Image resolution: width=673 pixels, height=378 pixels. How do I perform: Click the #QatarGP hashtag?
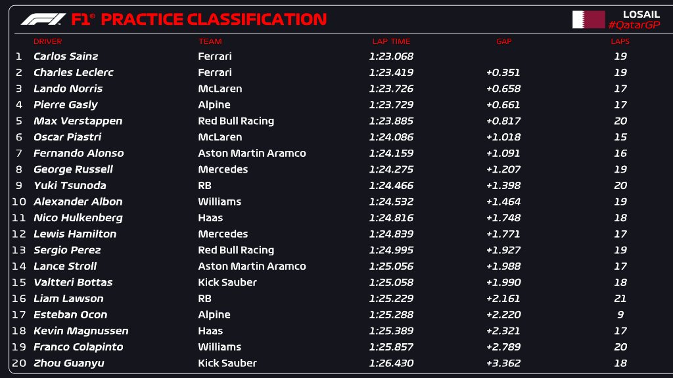point(634,25)
